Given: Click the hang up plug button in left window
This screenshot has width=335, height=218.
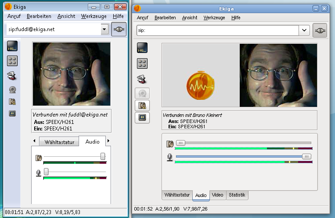Looking at the screenshot, I should [119, 29].
